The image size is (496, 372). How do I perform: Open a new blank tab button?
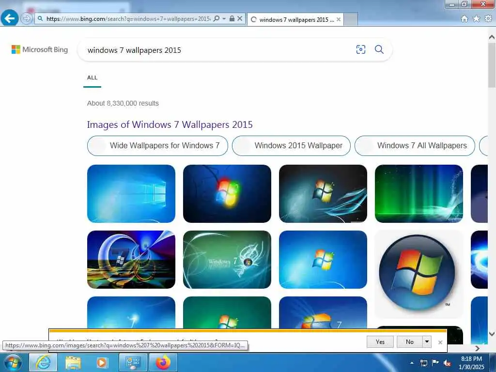click(351, 19)
